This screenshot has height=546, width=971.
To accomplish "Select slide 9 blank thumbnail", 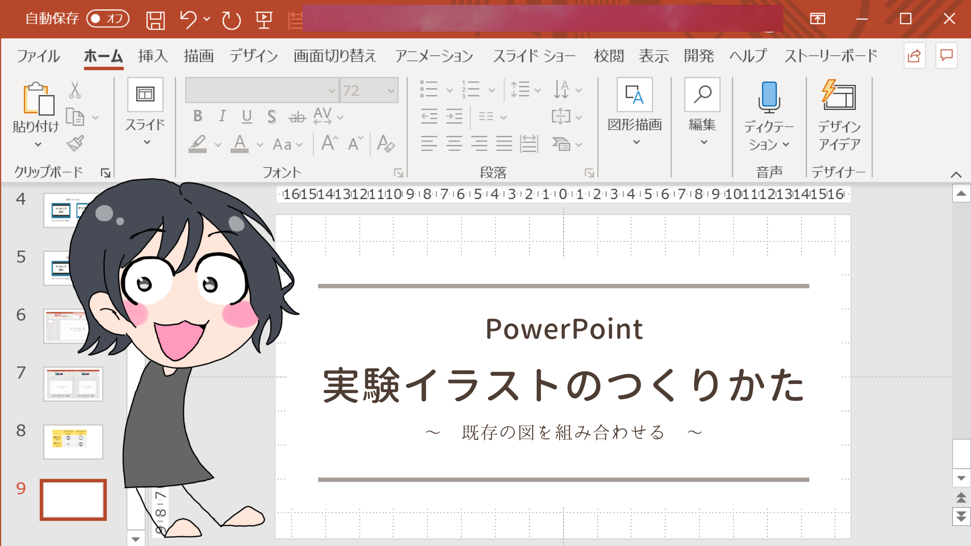I will [x=73, y=500].
